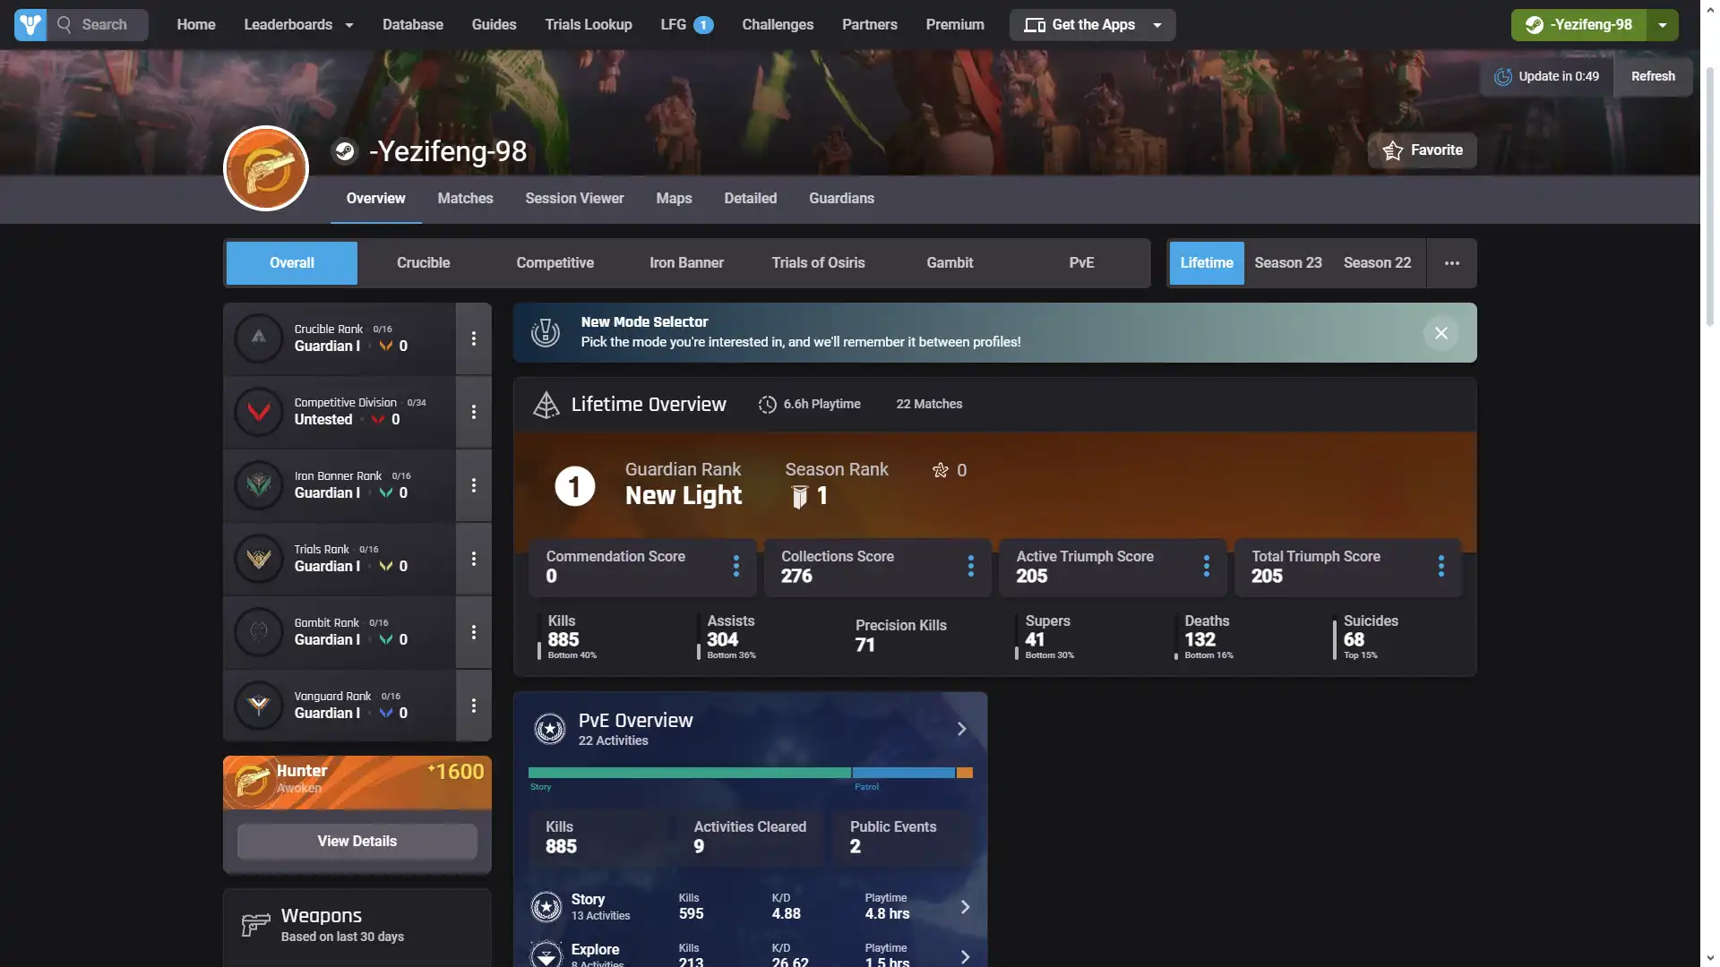
Task: Select the Crucible mode tab
Action: [423, 263]
